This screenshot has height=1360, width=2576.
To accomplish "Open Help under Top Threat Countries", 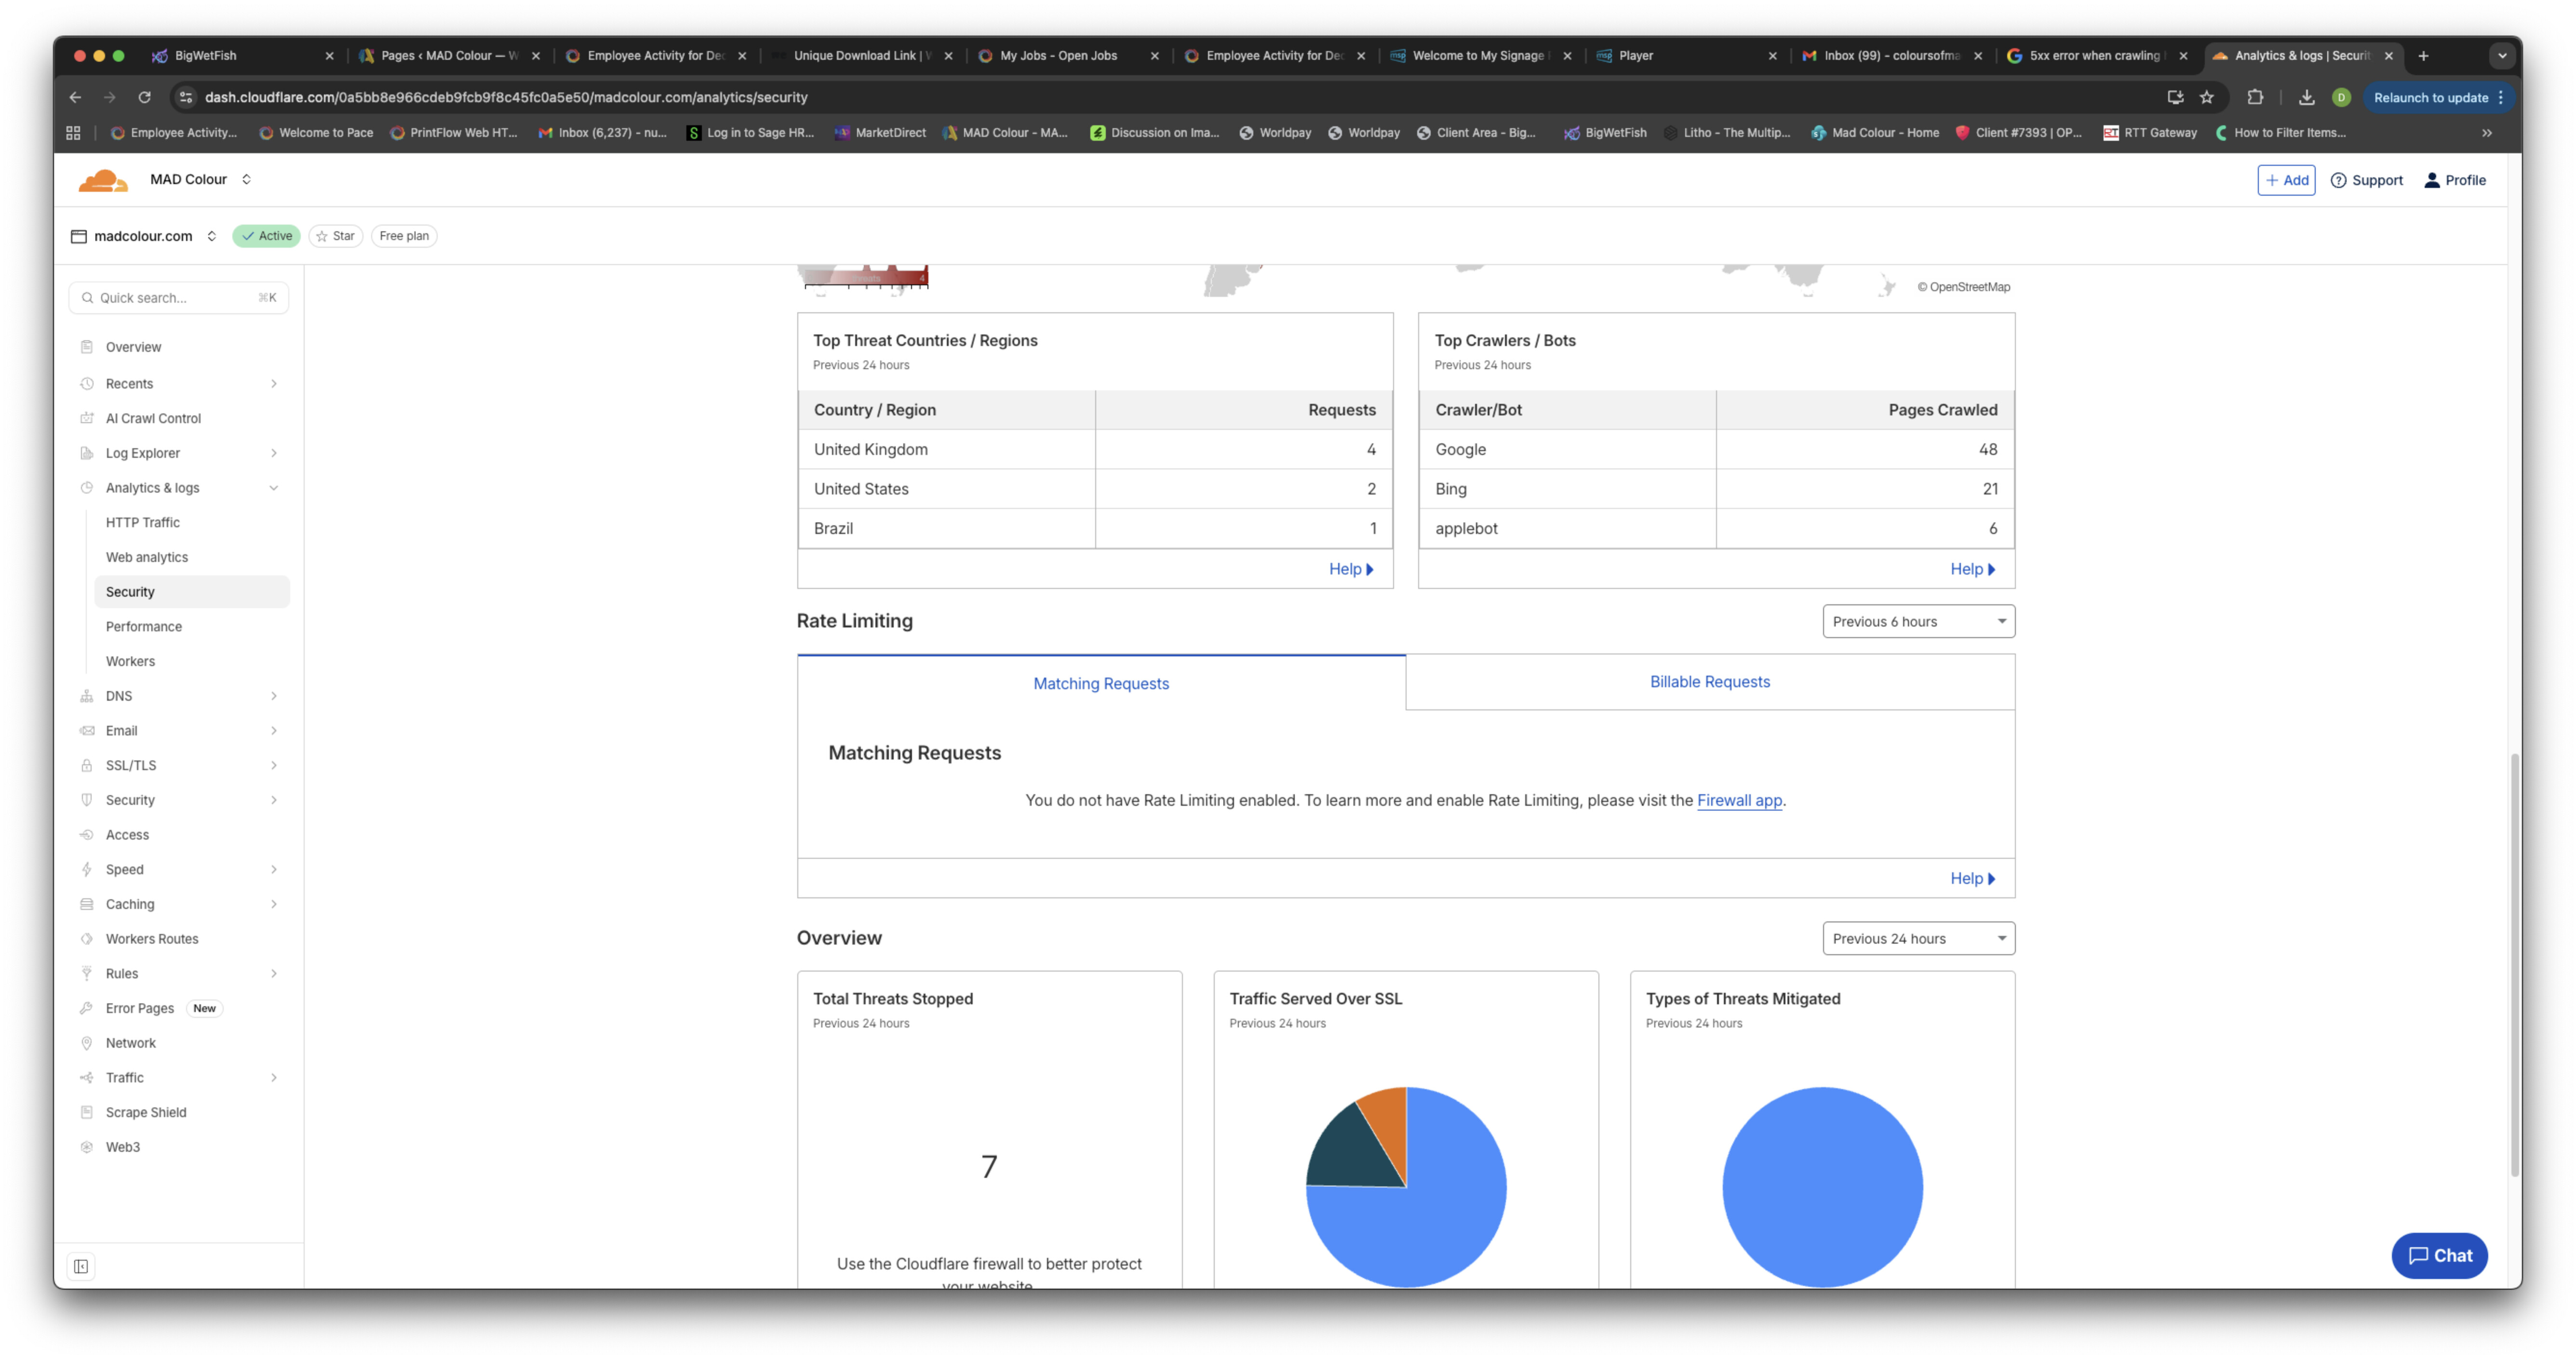I will pyautogui.click(x=1351, y=569).
